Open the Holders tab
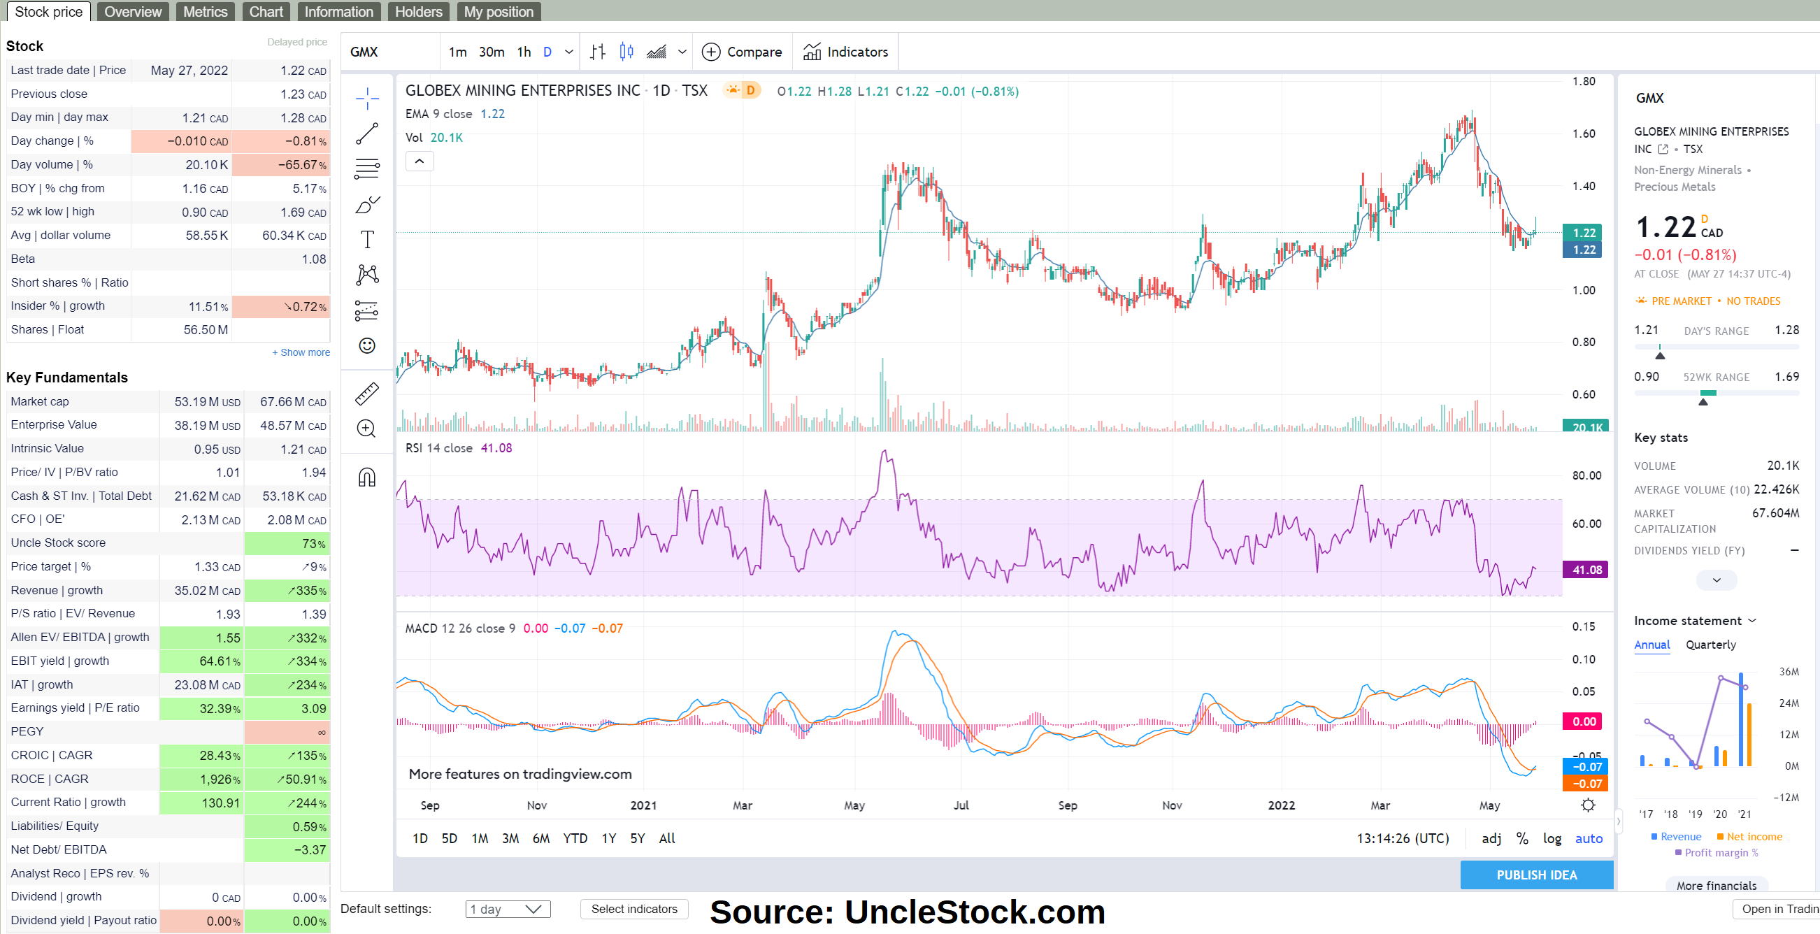 (x=419, y=11)
